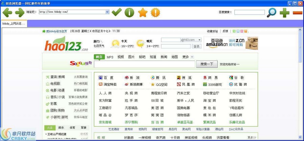
Task: Open the green info circle icon
Action: coord(129,12)
